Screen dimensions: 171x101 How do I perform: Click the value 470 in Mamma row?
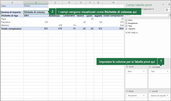point(60,25)
